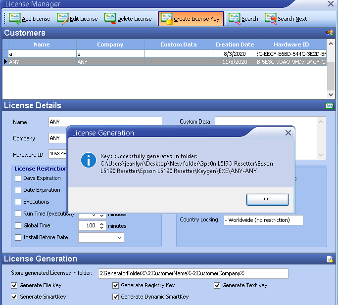This screenshot has width=338, height=305.
Task: Sort customers by the Name column header
Action: (42, 44)
